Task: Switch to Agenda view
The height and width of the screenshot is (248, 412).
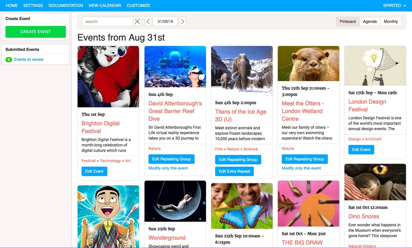Action: click(370, 22)
